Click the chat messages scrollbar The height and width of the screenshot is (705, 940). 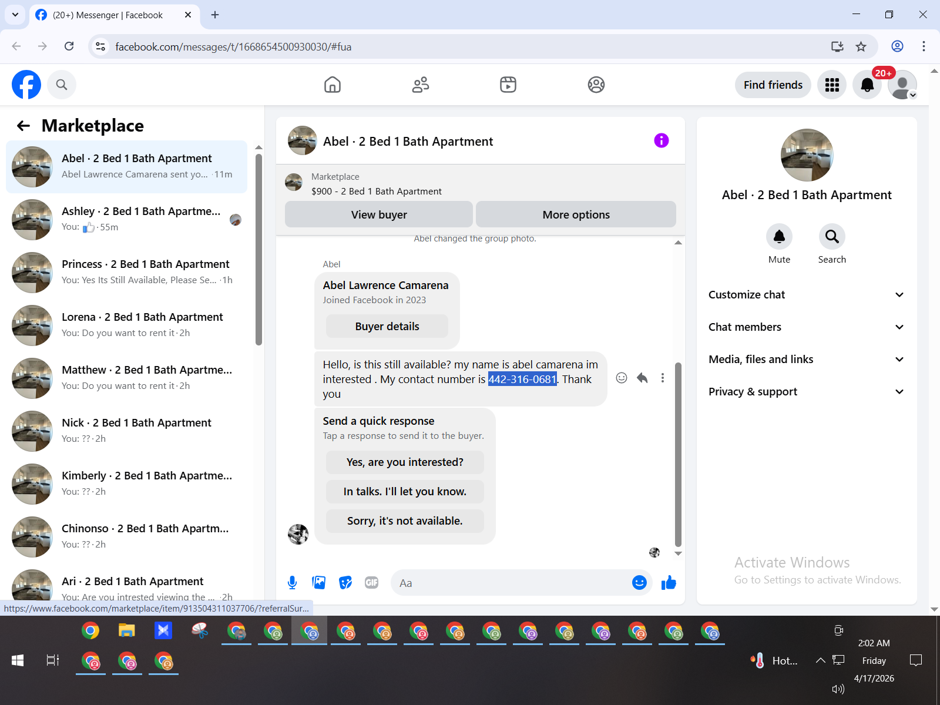pos(678,454)
